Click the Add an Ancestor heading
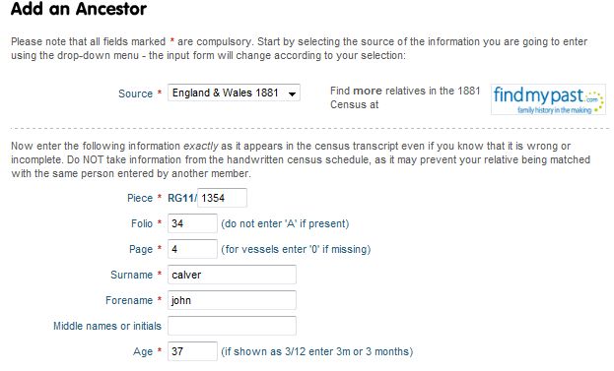 pos(79,9)
